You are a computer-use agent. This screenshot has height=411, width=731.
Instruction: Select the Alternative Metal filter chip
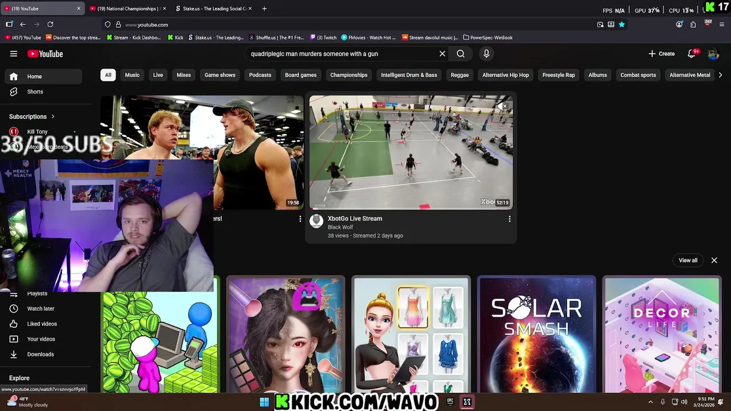(x=690, y=75)
